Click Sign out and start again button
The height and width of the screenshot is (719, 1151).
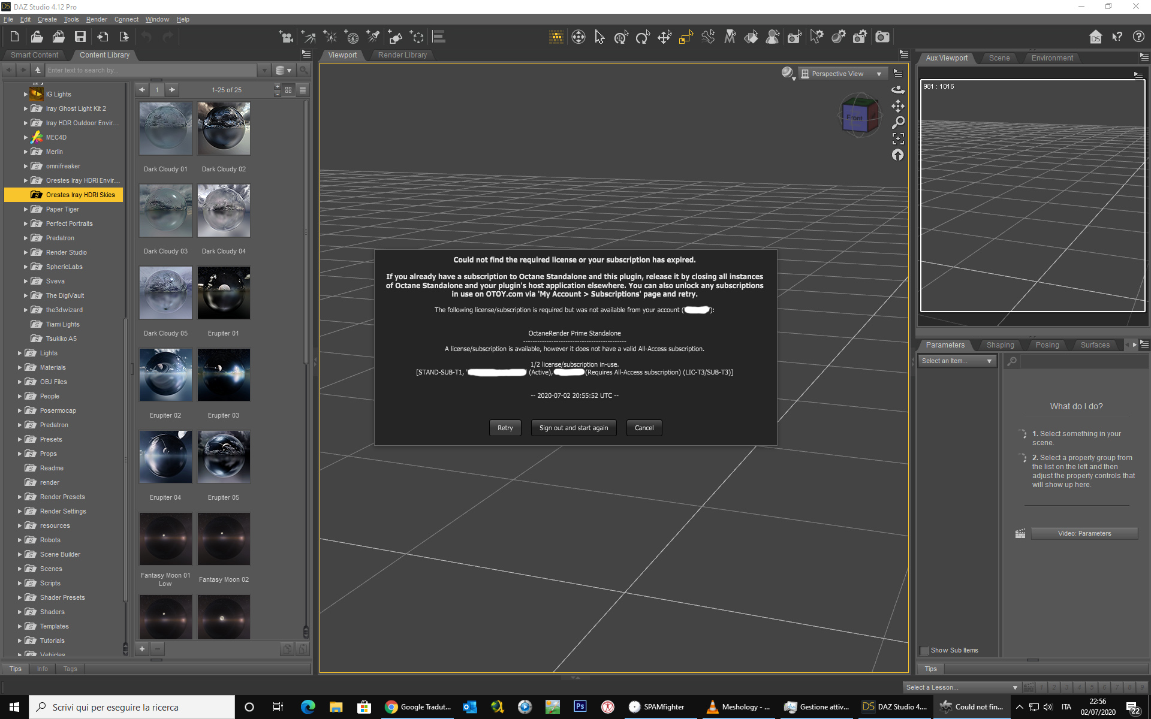(573, 428)
